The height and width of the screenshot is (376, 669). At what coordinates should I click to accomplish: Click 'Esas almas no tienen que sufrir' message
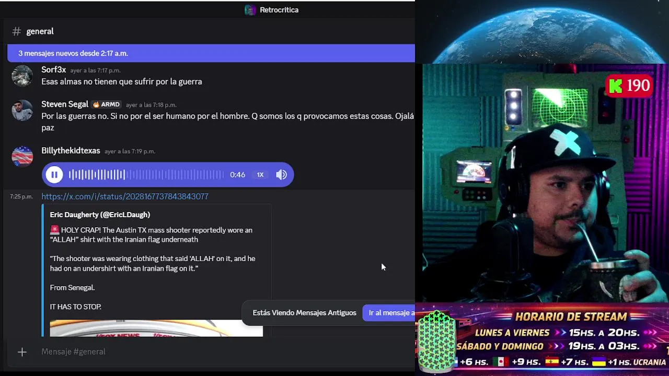(122, 81)
